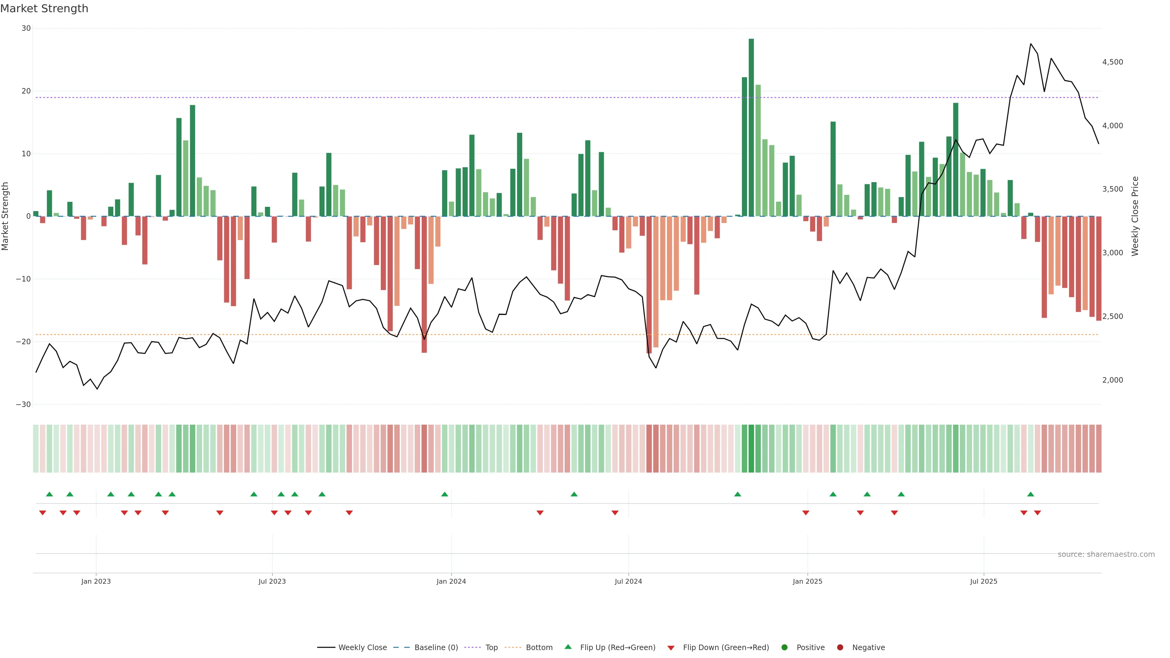The width and height of the screenshot is (1170, 658).
Task: Click the 4,500 tick on the price axis
Action: click(1112, 62)
